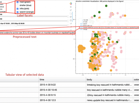Click the second 150 slider's end handle
The width and height of the screenshot is (139, 103).
pyautogui.click(x=68, y=21)
